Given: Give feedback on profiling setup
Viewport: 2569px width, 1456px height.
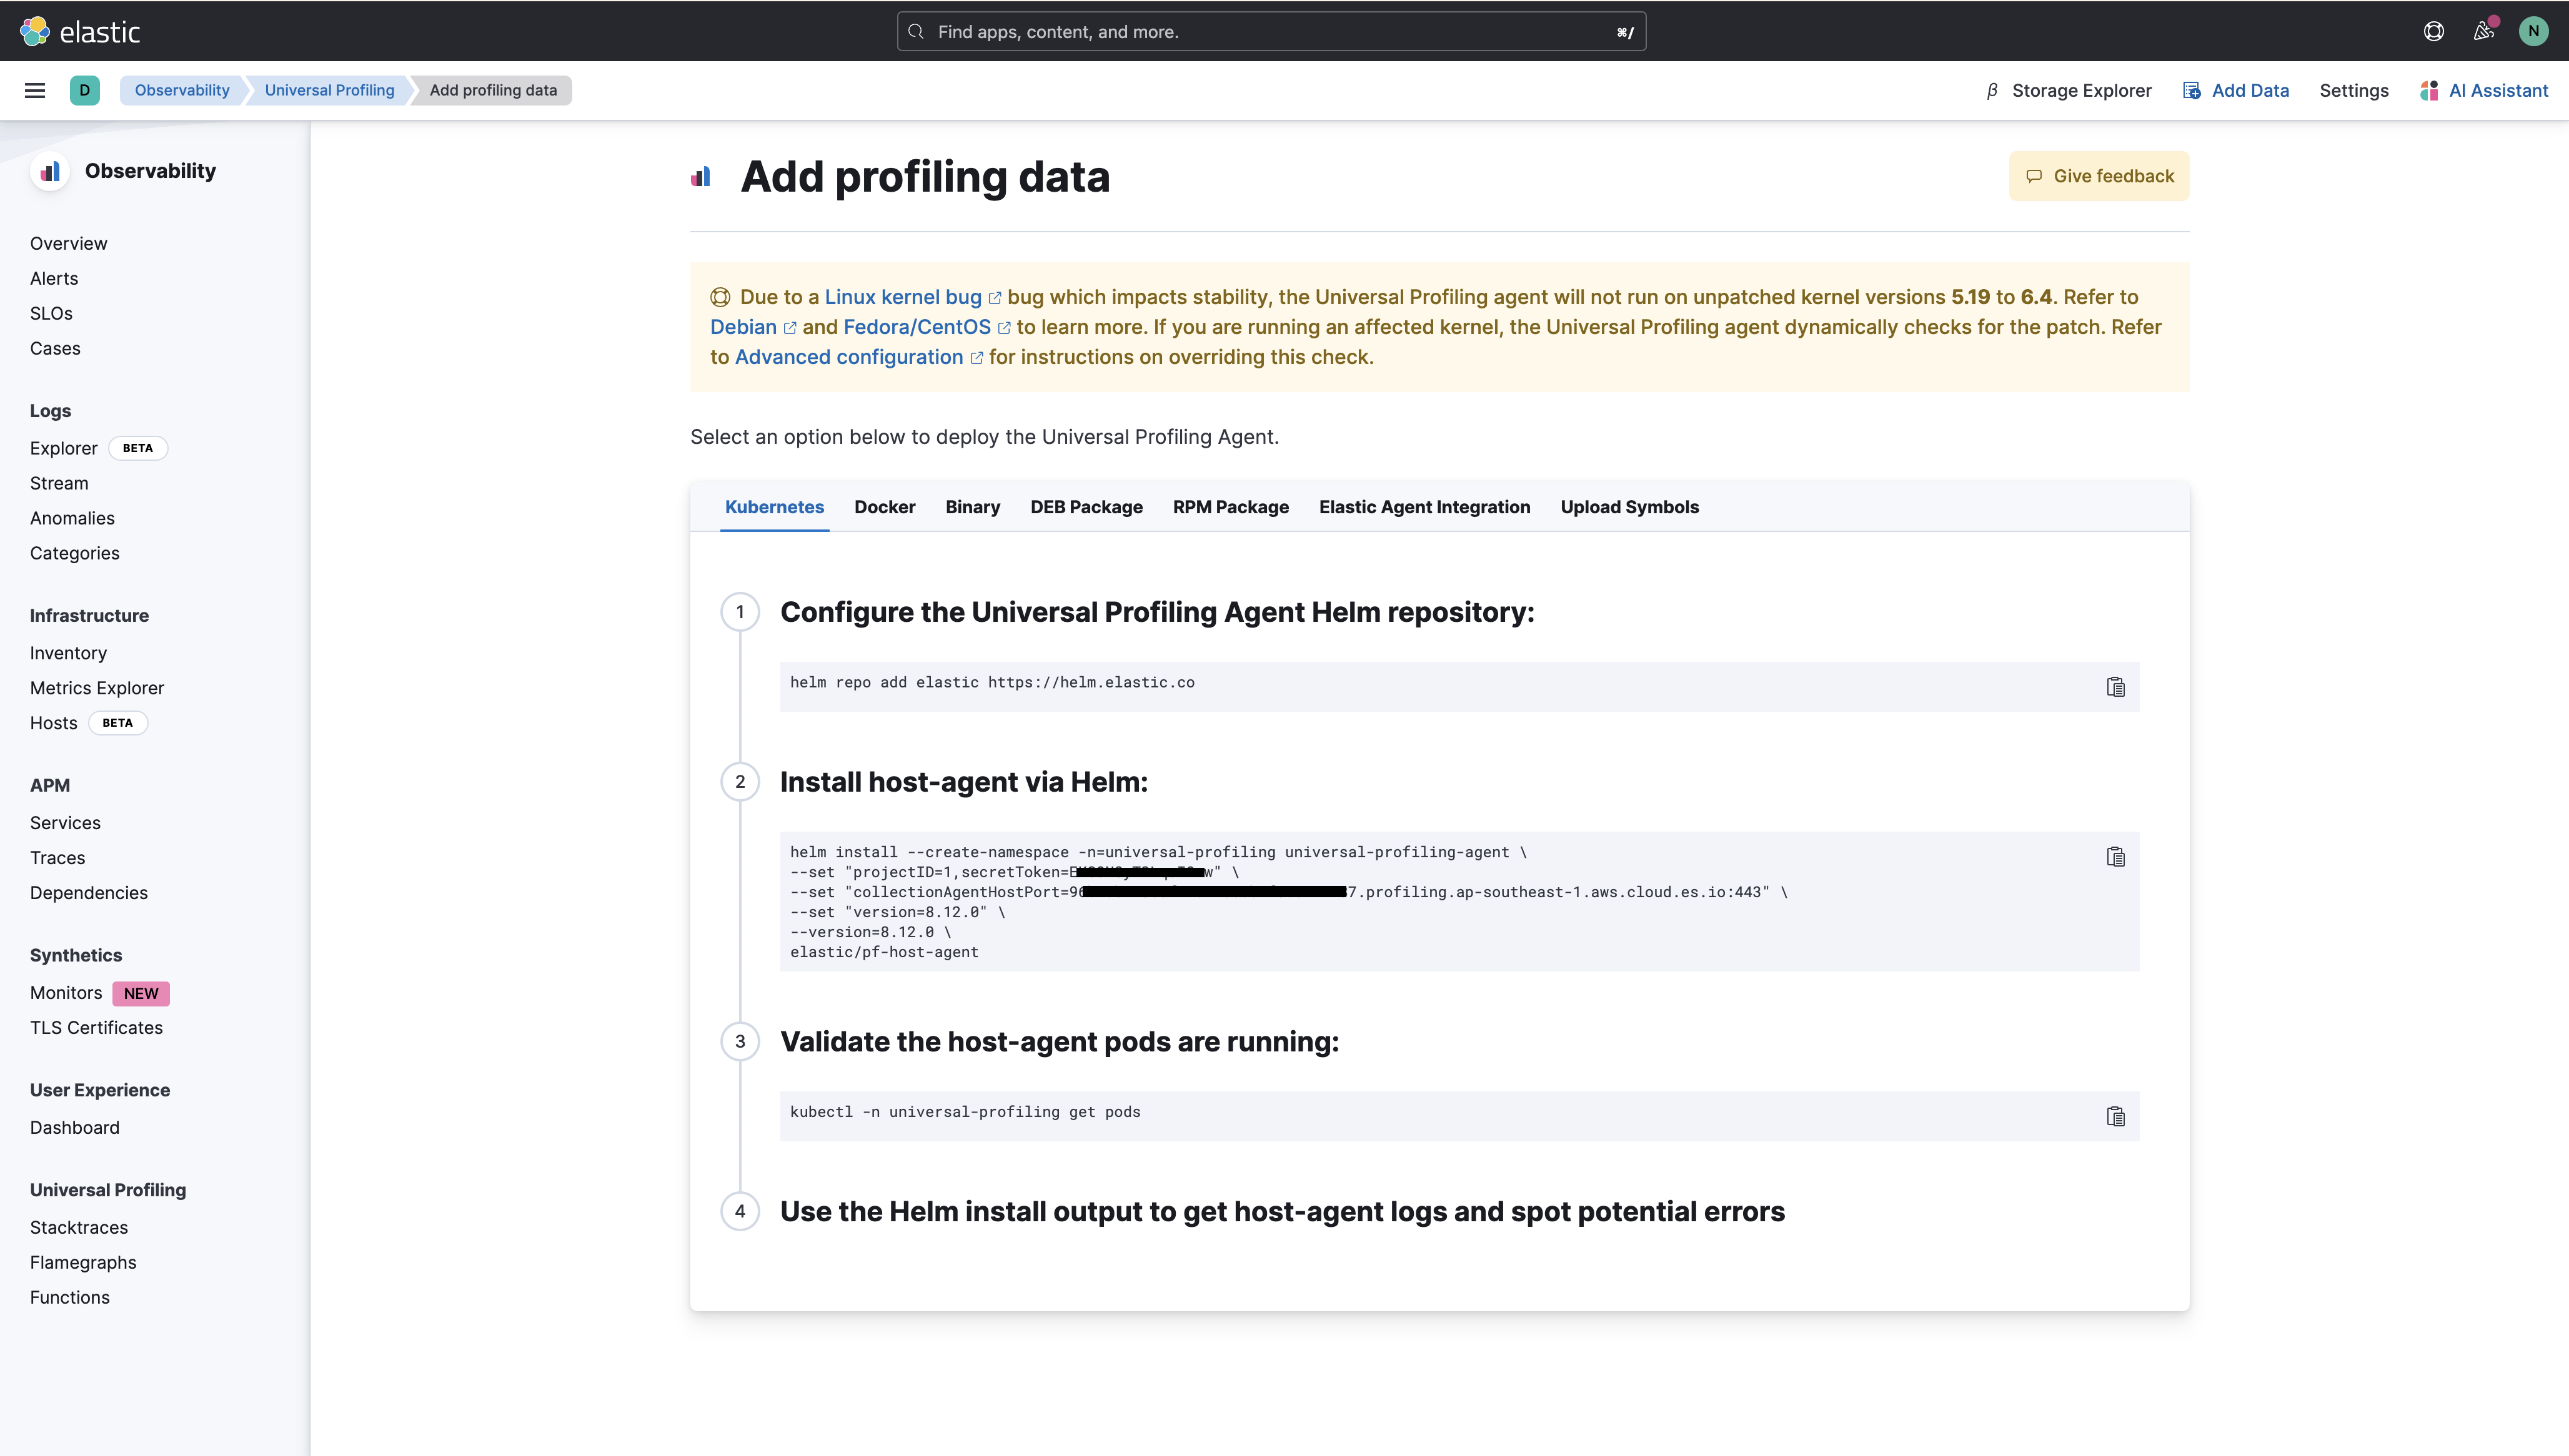Looking at the screenshot, I should [2098, 175].
